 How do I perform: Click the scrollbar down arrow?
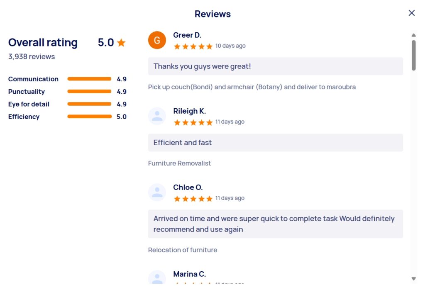click(x=413, y=278)
